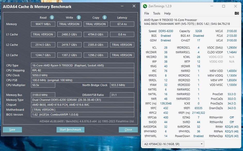Click North Bridge Clock 933.3 MHz field
243x151 pixels.
pyautogui.click(x=122, y=85)
